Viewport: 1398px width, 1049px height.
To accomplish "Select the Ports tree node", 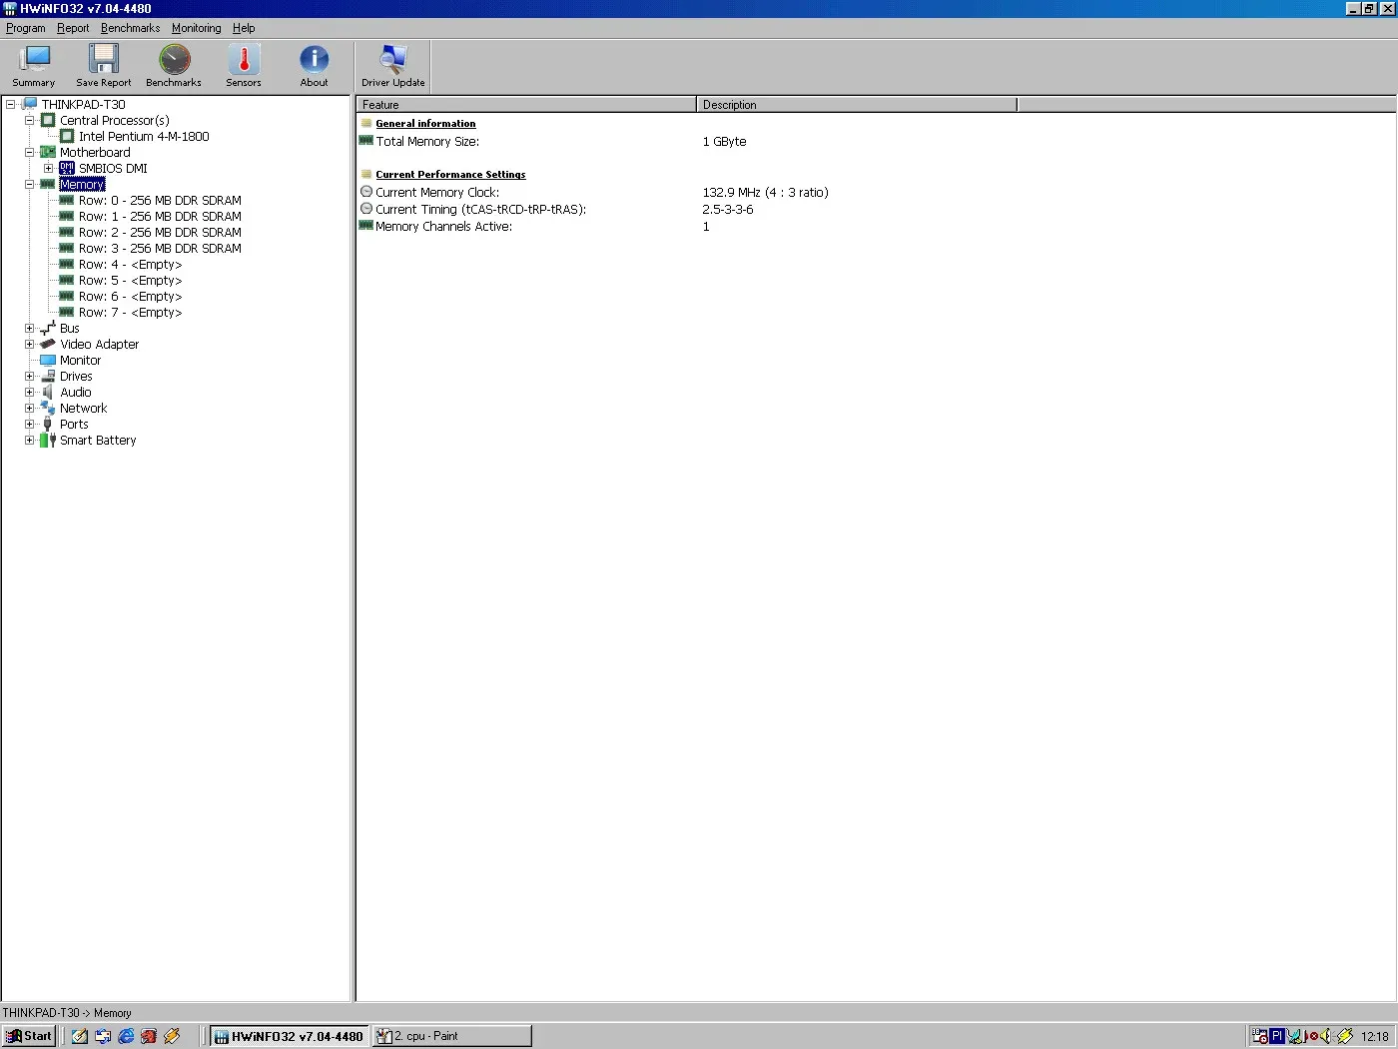I will [x=74, y=425].
